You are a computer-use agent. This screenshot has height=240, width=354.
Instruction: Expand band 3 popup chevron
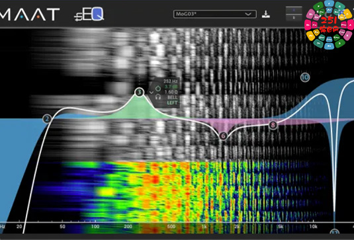[151, 93]
